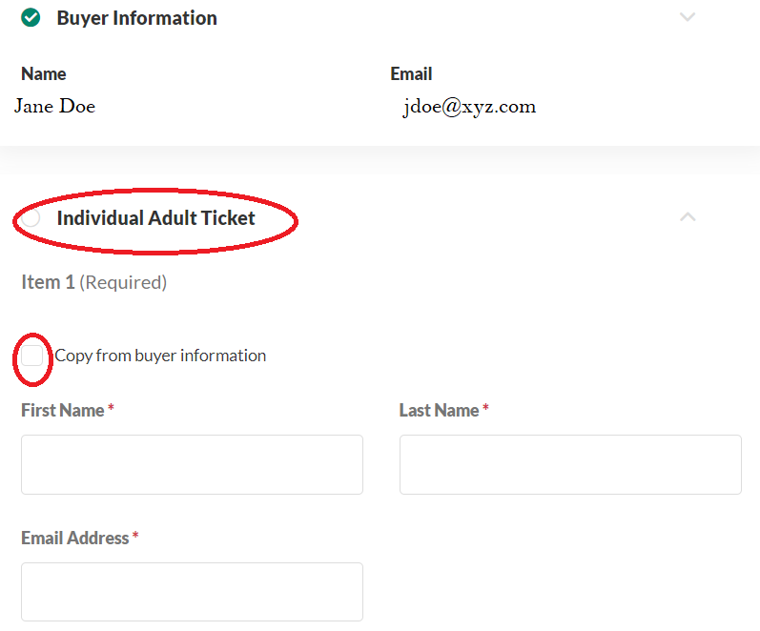
Task: Click the Buyer Information heading
Action: point(136,18)
